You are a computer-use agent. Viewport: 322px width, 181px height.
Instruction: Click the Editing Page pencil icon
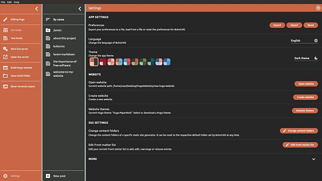click(x=5, y=19)
